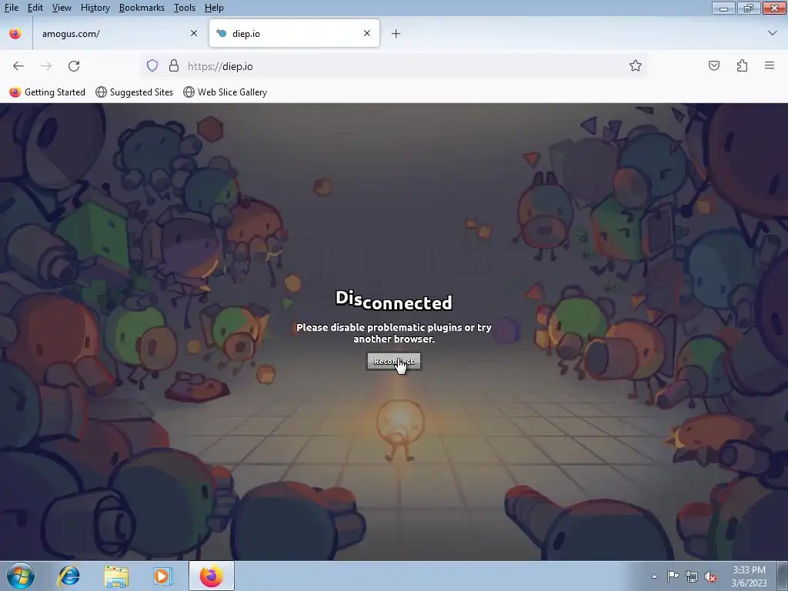This screenshot has width=788, height=591.
Task: Open the Tools menu
Action: [x=185, y=8]
